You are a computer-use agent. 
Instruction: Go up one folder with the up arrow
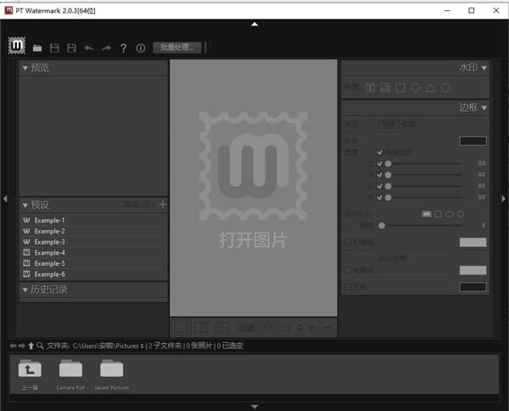[31, 346]
